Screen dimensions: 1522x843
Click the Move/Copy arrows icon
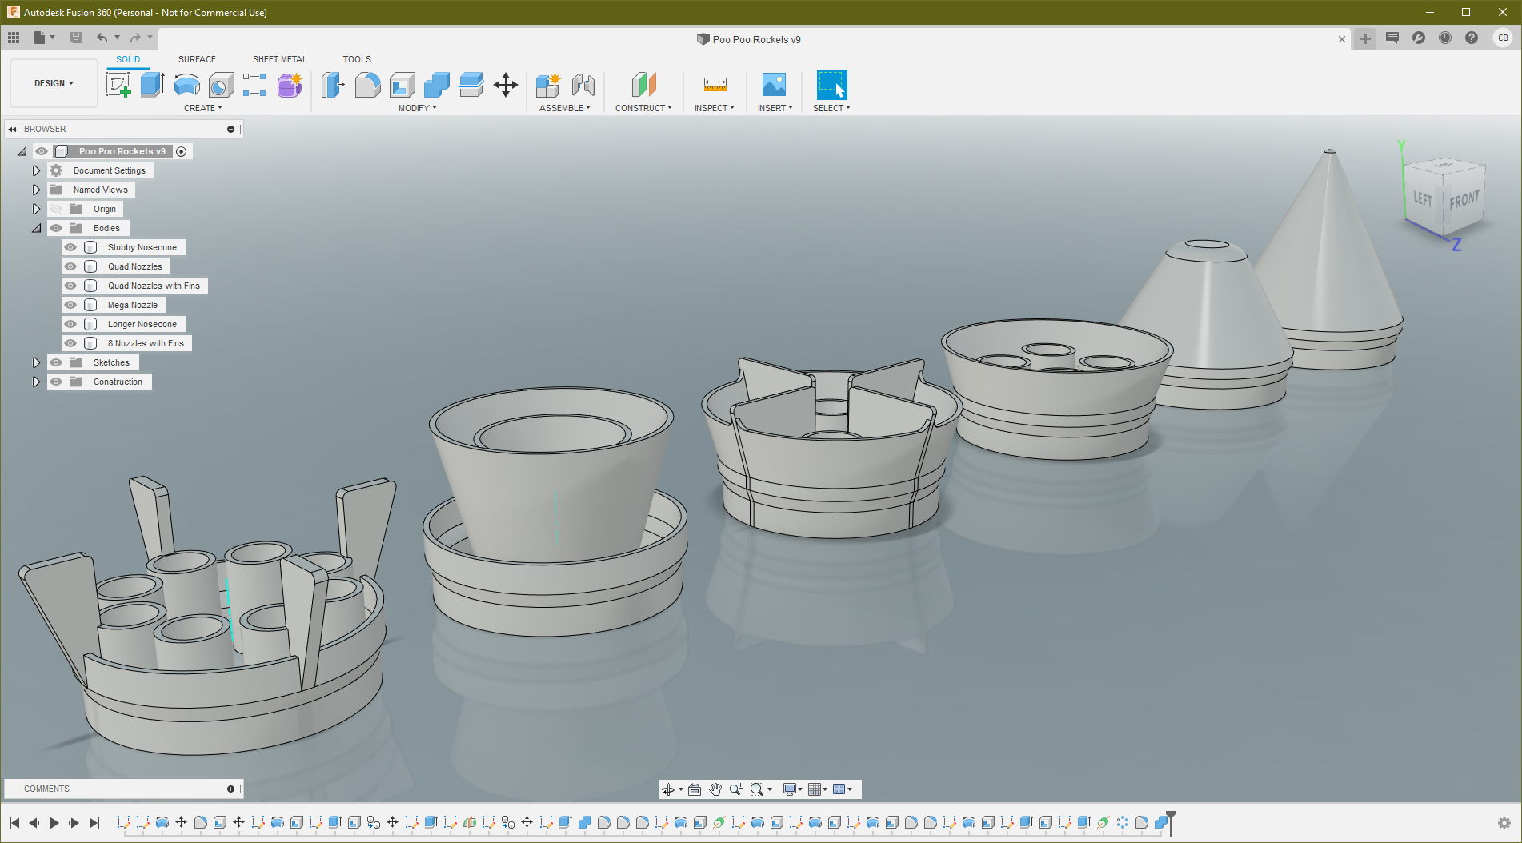pos(506,85)
